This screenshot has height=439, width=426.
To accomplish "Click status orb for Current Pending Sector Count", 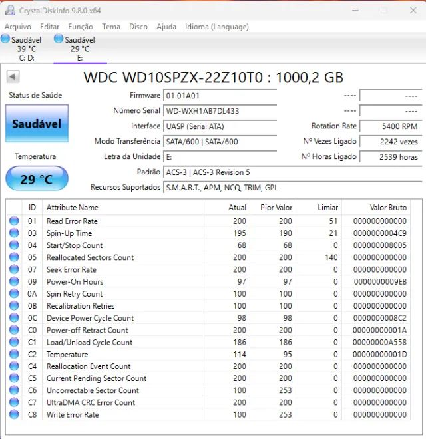I will click(x=14, y=378).
